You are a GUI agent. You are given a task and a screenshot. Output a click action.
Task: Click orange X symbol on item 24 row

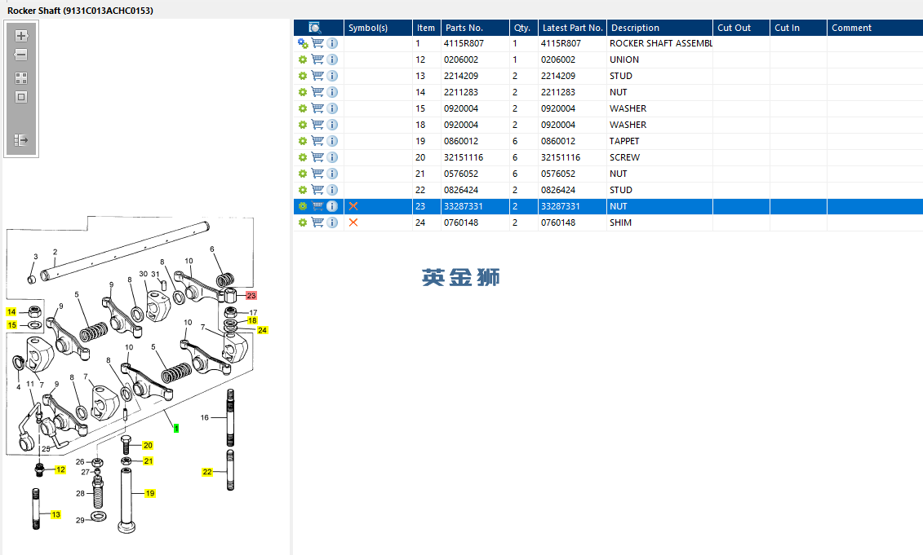tap(353, 222)
